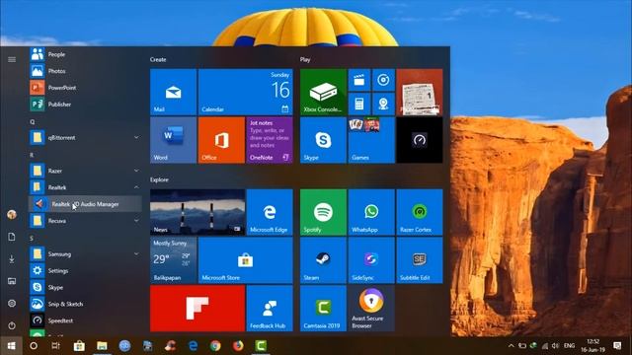Launch the Skype tile in Play group
The width and height of the screenshot is (632, 355).
pos(323,140)
